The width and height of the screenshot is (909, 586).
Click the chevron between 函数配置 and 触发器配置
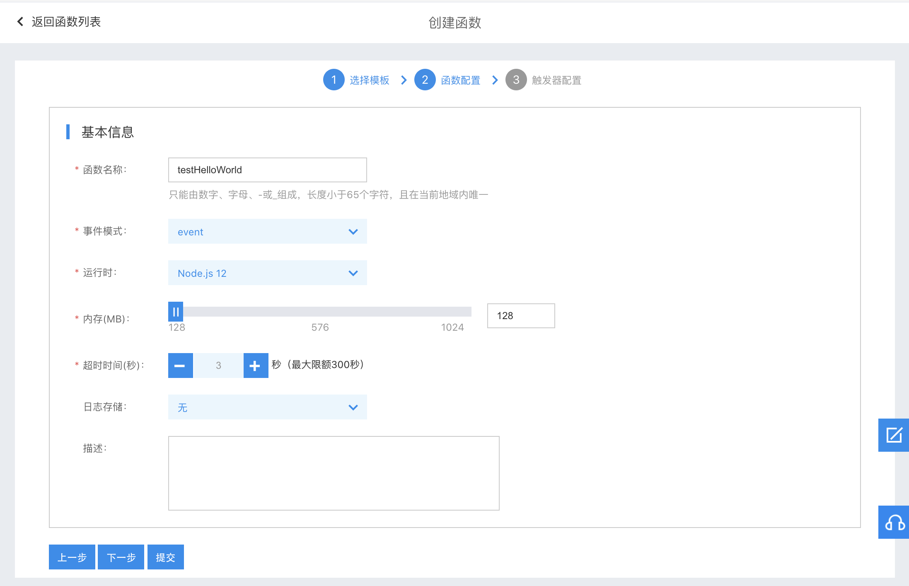495,80
